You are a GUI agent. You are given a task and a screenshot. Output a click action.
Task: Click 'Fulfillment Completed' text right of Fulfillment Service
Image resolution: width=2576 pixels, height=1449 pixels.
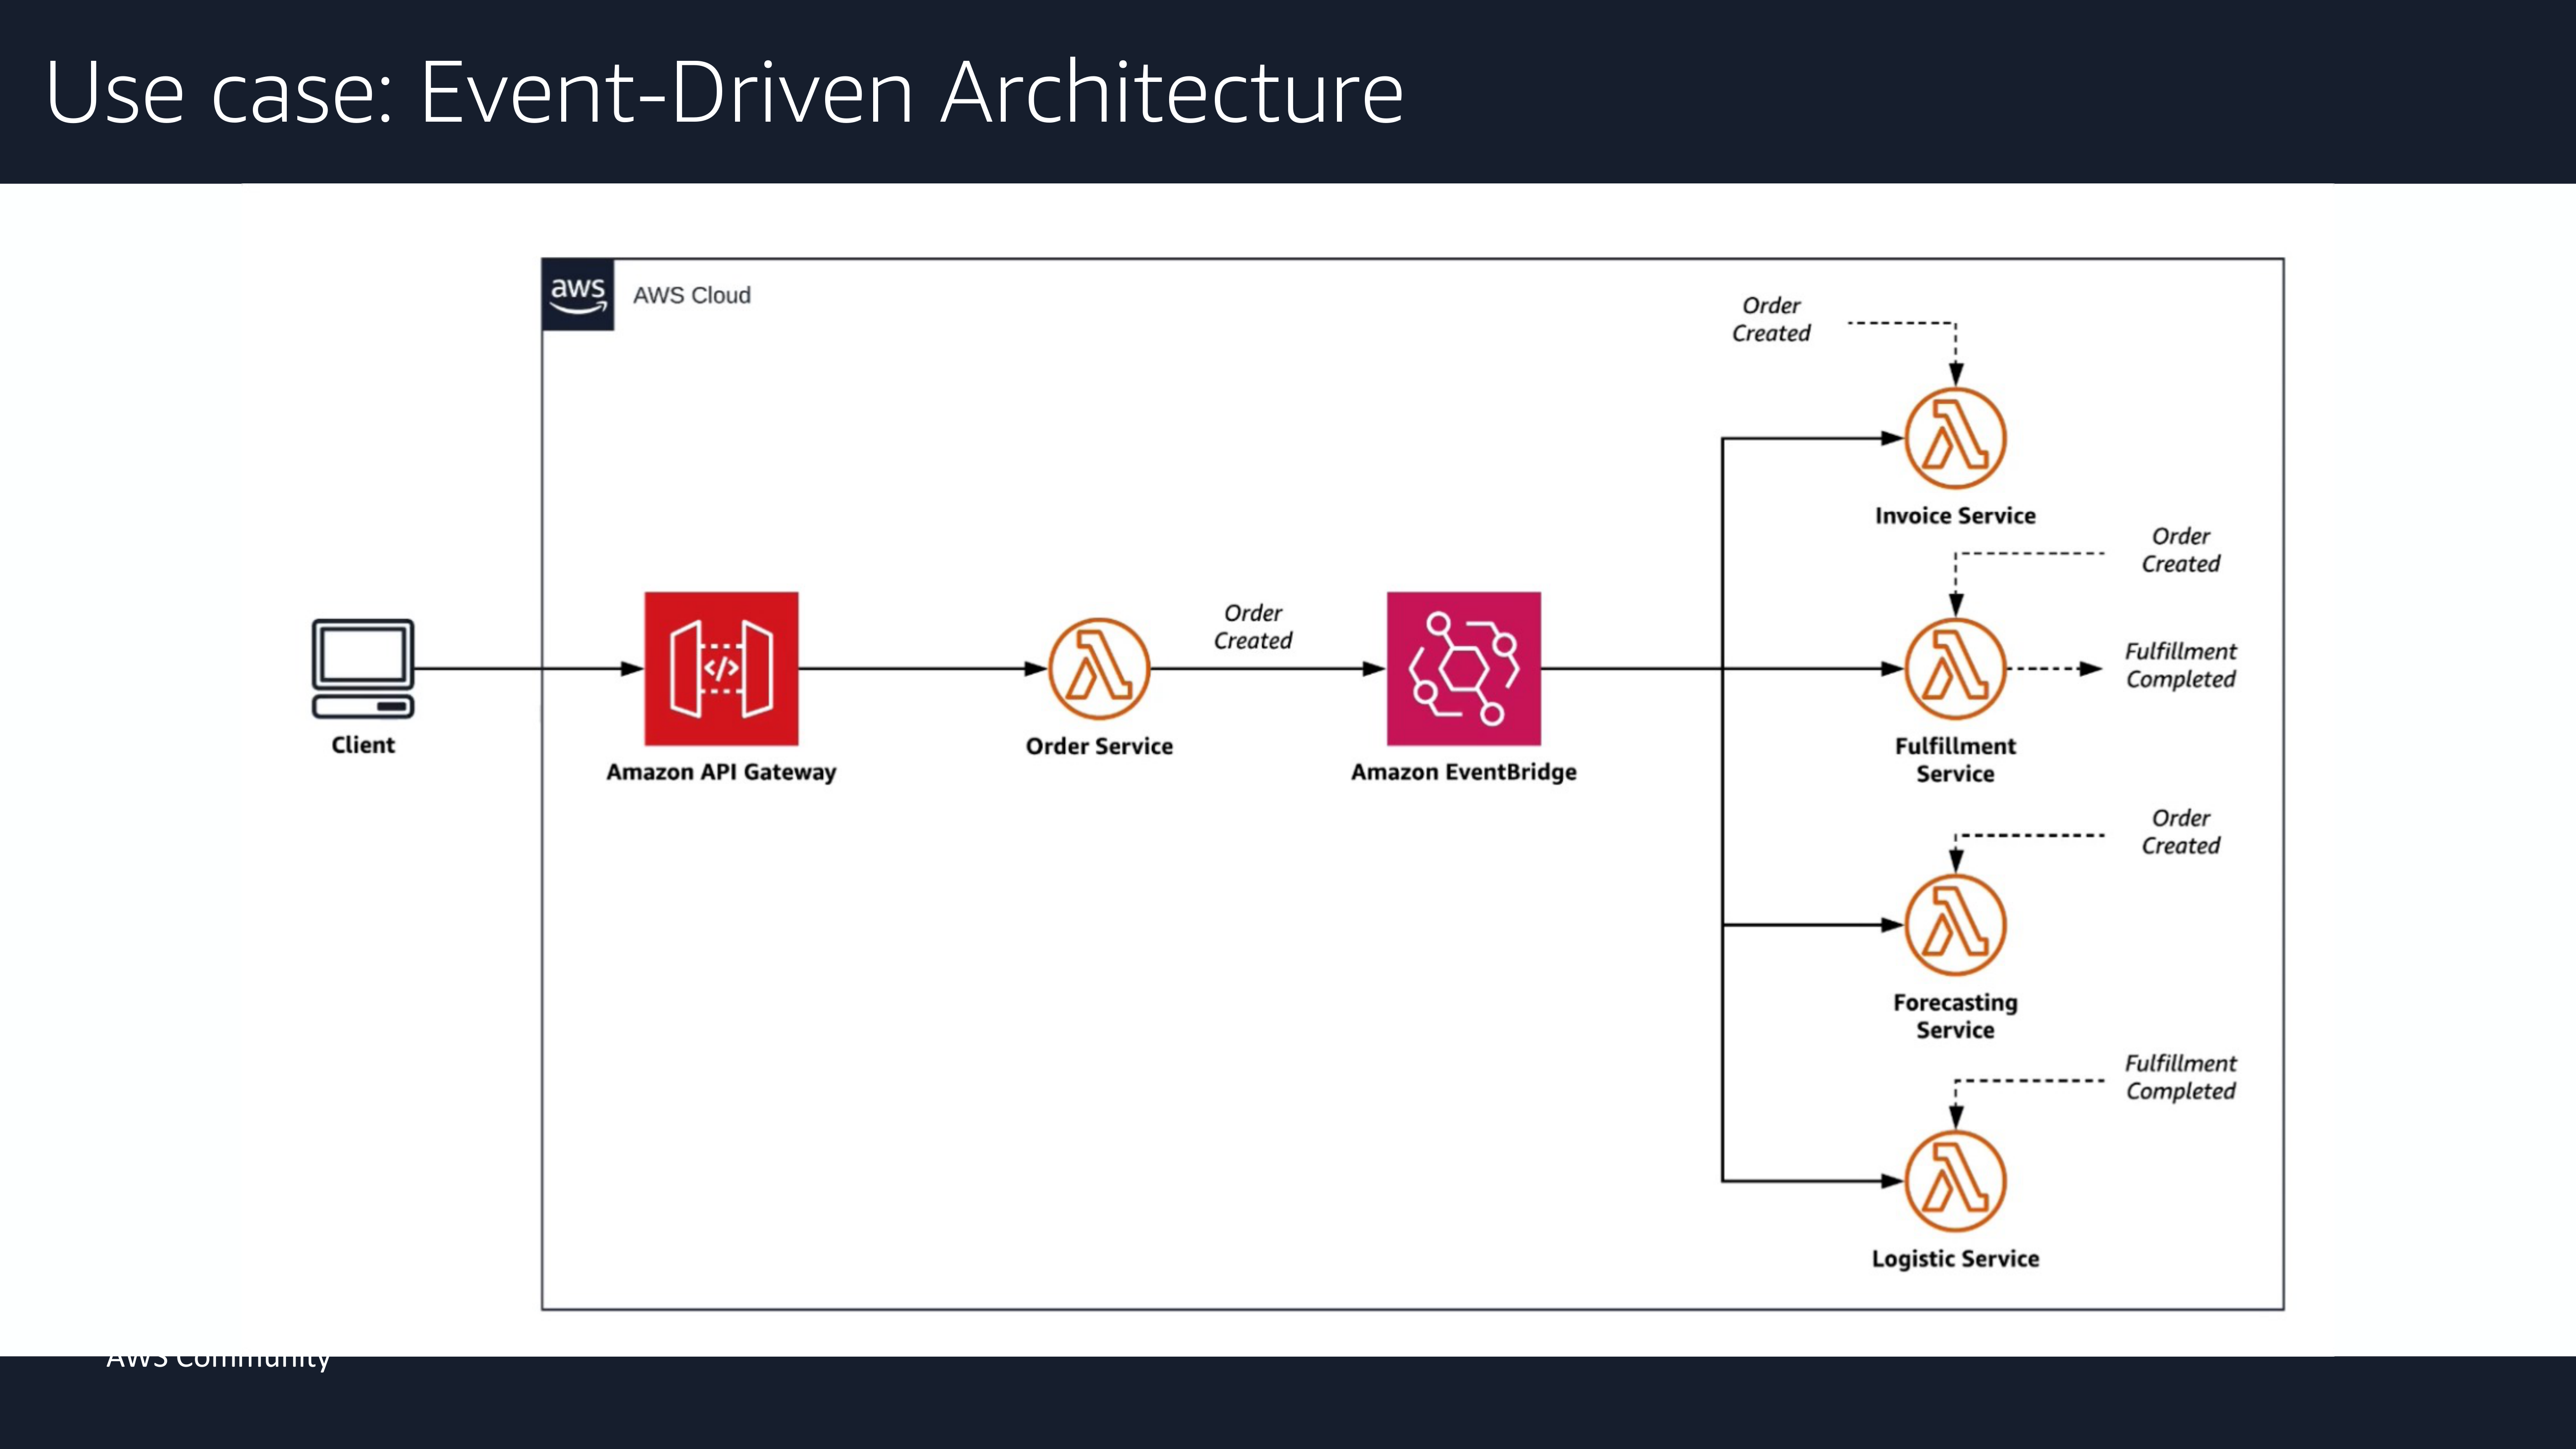pyautogui.click(x=2180, y=665)
